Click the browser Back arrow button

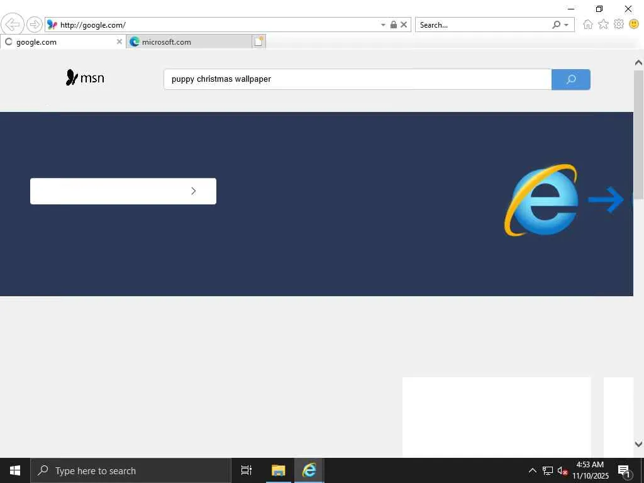click(13, 25)
